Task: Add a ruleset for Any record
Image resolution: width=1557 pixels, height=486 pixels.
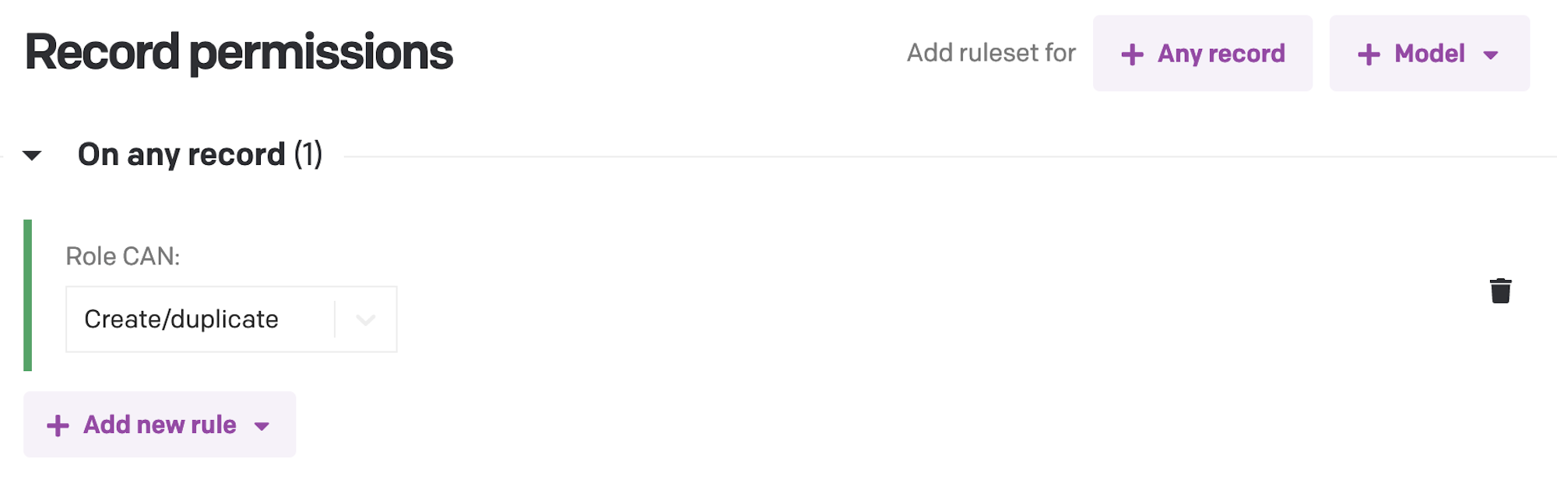Action: [1202, 53]
